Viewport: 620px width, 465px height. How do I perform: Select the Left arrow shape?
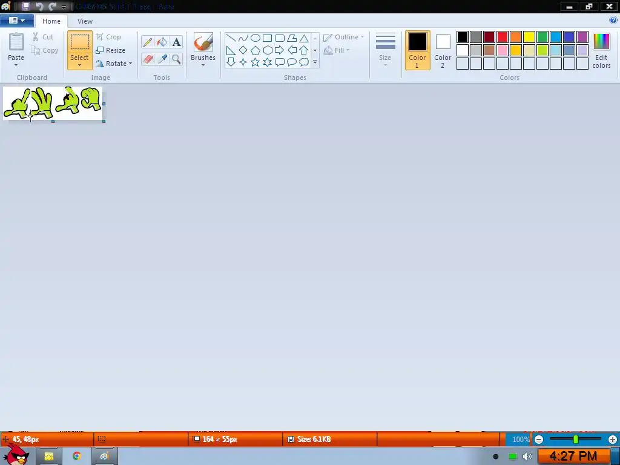coord(292,50)
